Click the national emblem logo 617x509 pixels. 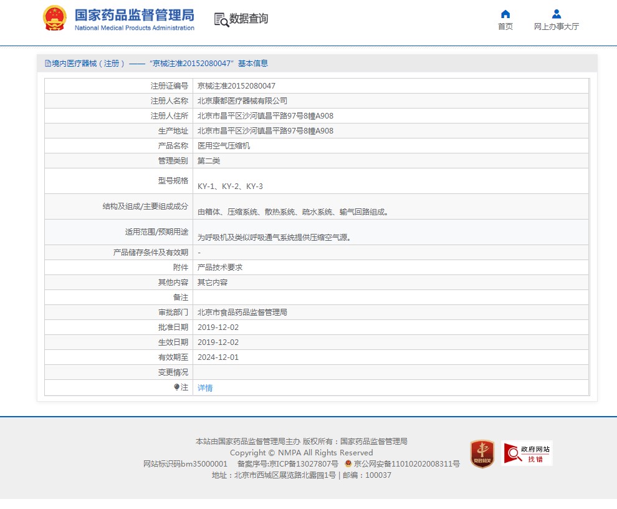click(54, 18)
